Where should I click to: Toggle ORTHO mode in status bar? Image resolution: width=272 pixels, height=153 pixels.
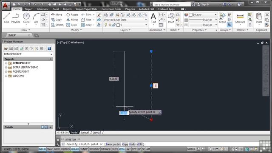coord(65,149)
